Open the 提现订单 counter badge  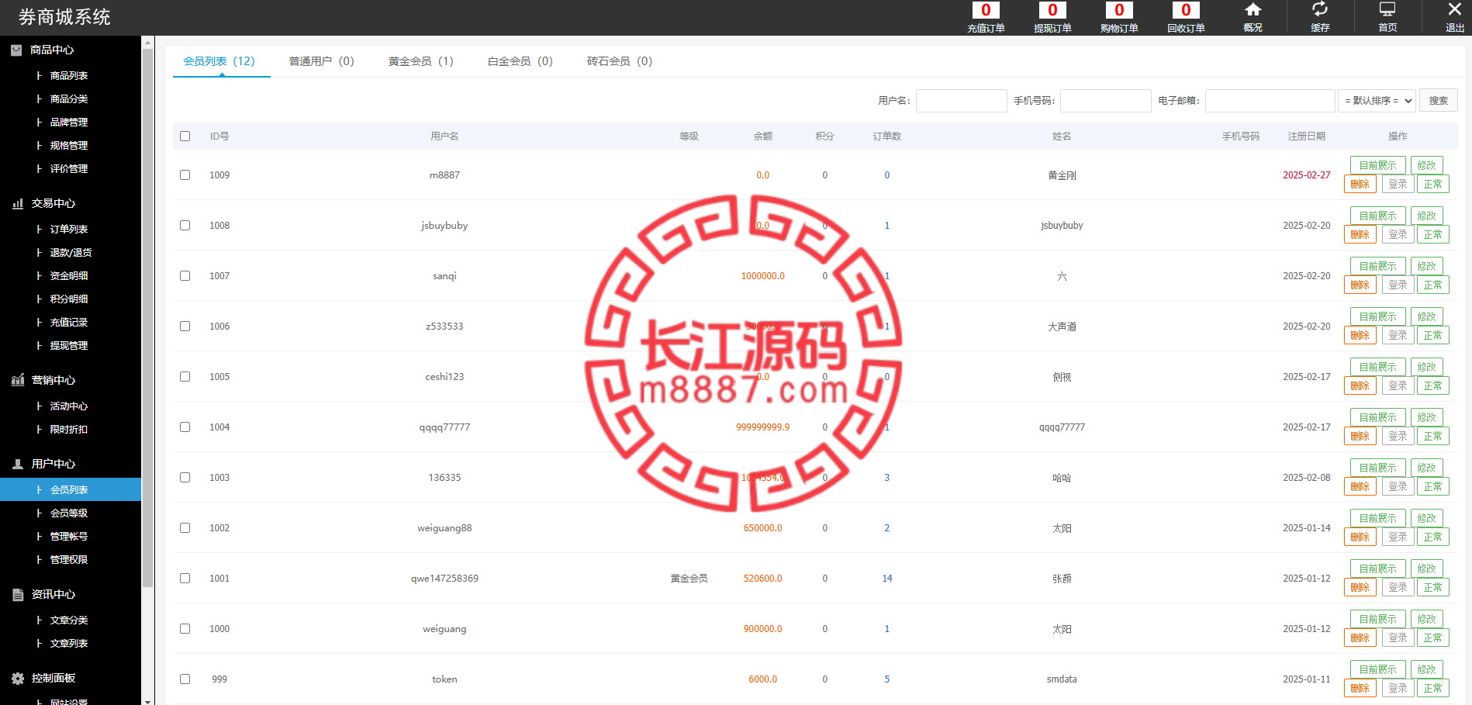click(1052, 10)
